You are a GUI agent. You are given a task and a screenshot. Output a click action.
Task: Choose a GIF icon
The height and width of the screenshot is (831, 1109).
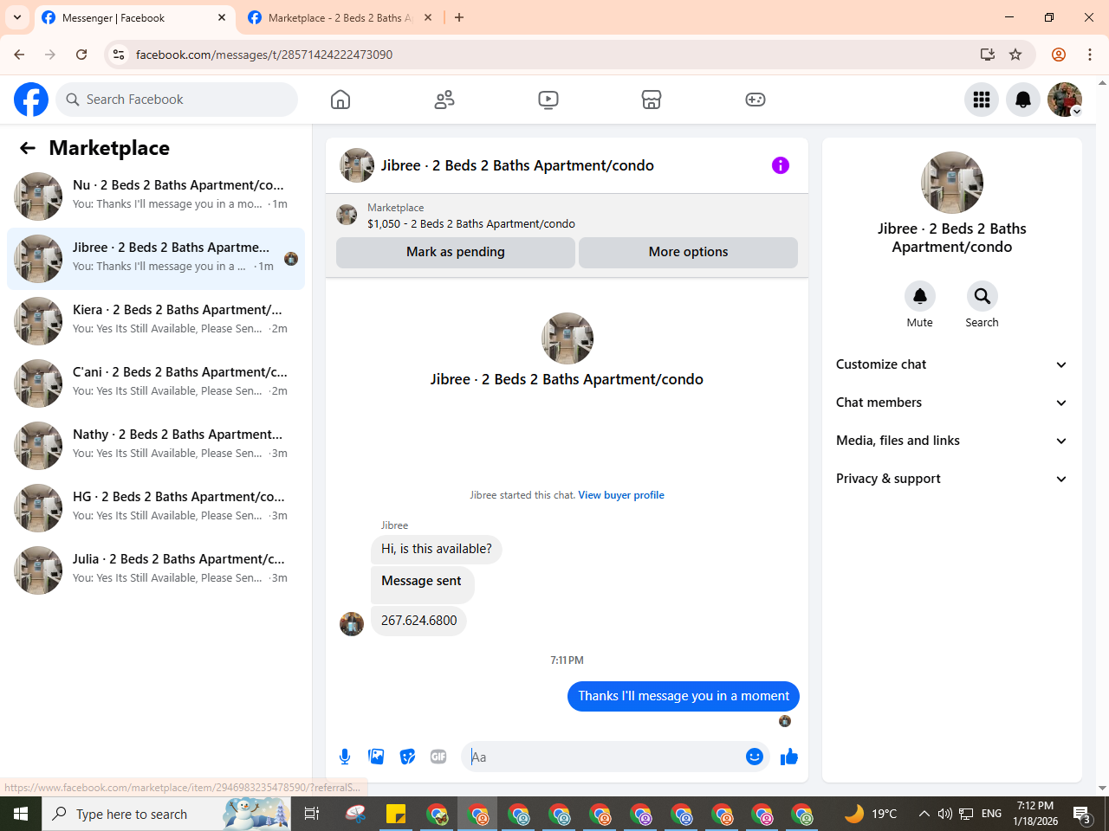point(438,757)
